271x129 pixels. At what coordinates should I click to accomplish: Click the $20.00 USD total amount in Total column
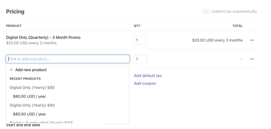pos(217,40)
